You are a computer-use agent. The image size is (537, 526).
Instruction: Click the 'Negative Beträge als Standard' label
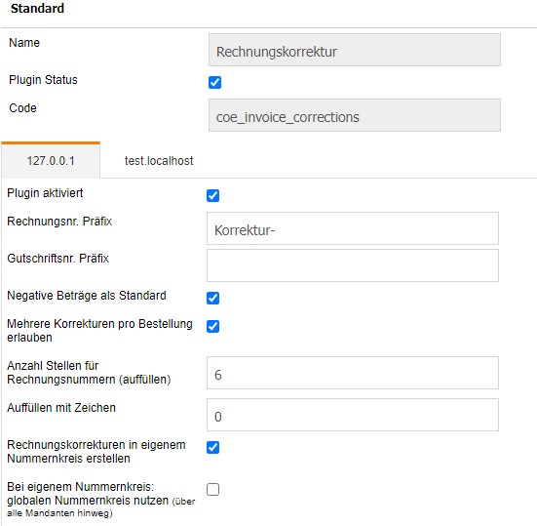(x=87, y=296)
